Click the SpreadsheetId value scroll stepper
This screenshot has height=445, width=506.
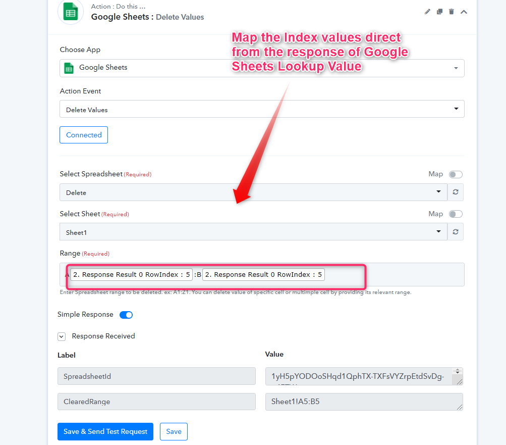click(458, 371)
